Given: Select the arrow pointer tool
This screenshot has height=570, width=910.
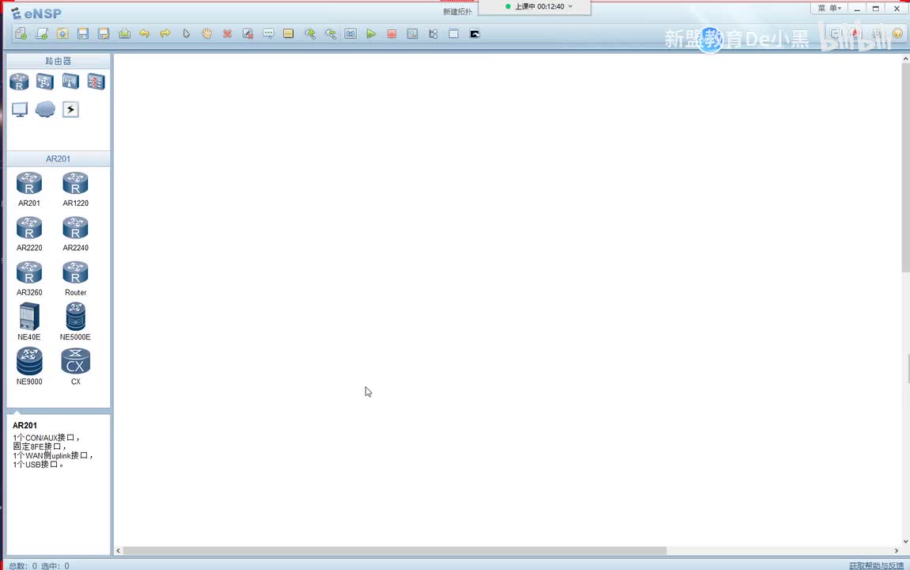Looking at the screenshot, I should (186, 34).
